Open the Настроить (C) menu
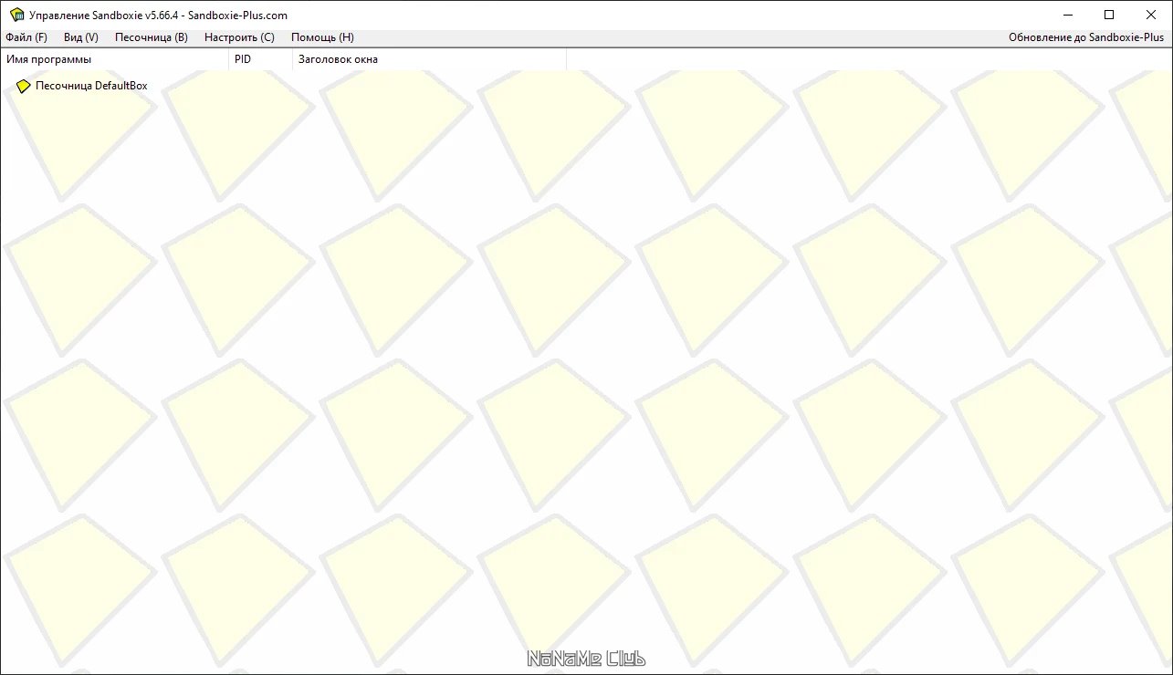The height and width of the screenshot is (675, 1173). pyautogui.click(x=239, y=37)
